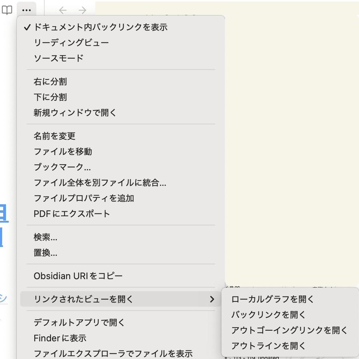Select リーディングビュー from the menu

pyautogui.click(x=71, y=43)
